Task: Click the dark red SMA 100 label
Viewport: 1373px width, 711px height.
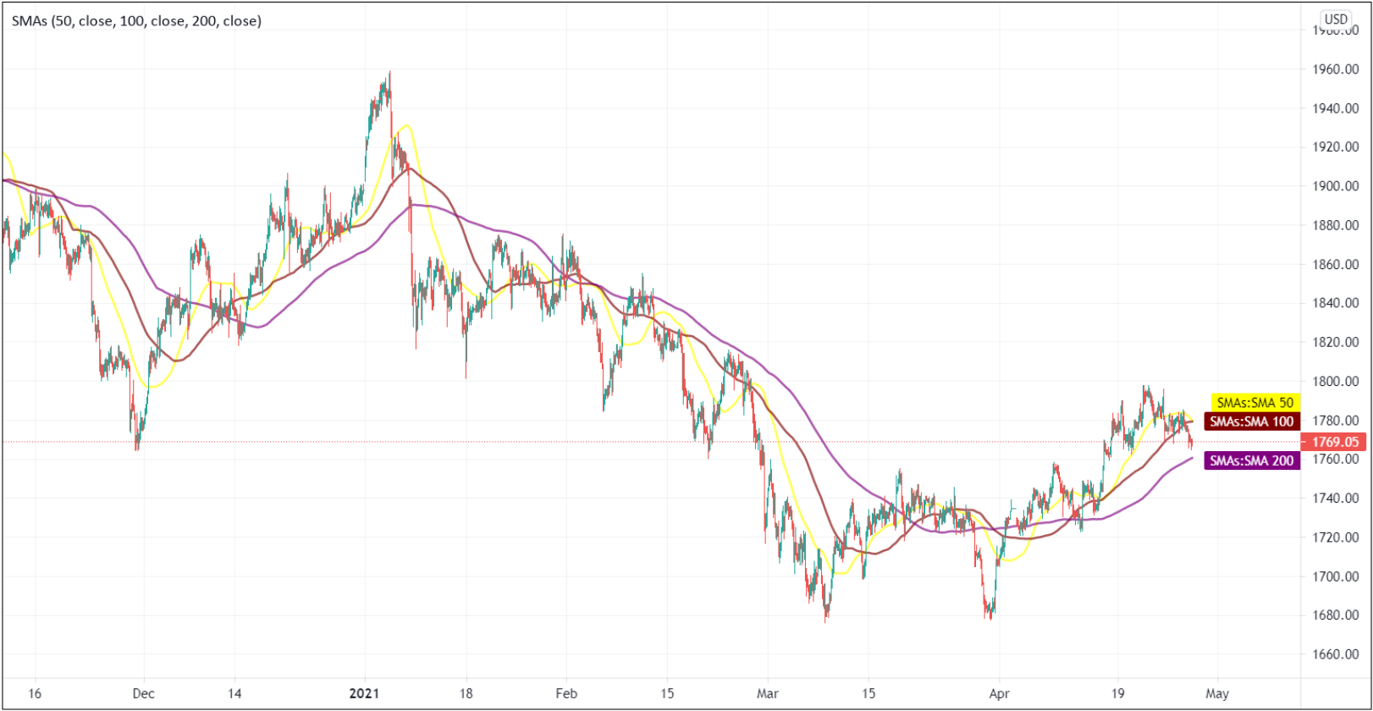Action: (1251, 422)
